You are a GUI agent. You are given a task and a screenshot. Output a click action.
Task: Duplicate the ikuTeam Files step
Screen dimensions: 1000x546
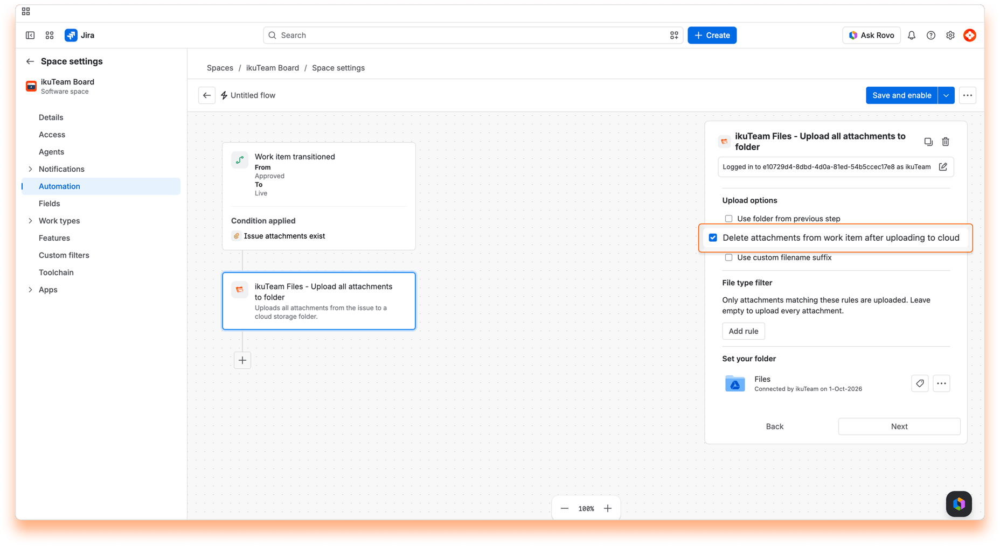coord(928,142)
